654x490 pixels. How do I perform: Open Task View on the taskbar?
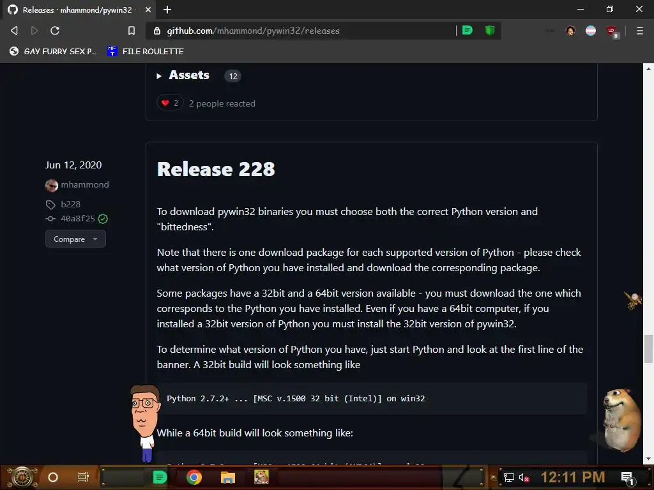(x=84, y=477)
